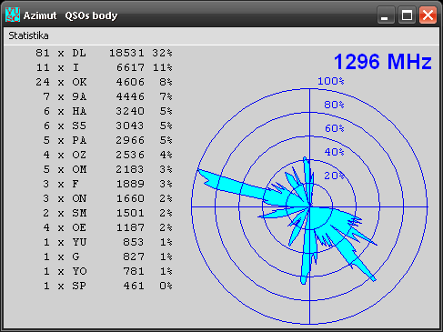Viewport: 443px width, 332px height.
Task: Select the OK row with 4606 points
Action: 104,82
